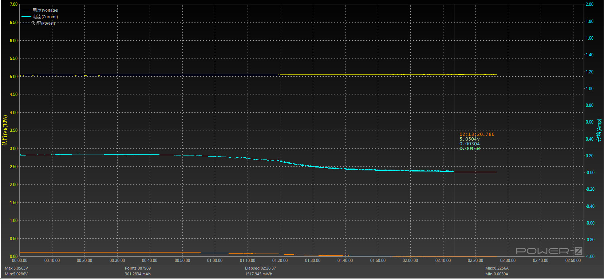Click the 02:30:00 time axis label

(508, 260)
